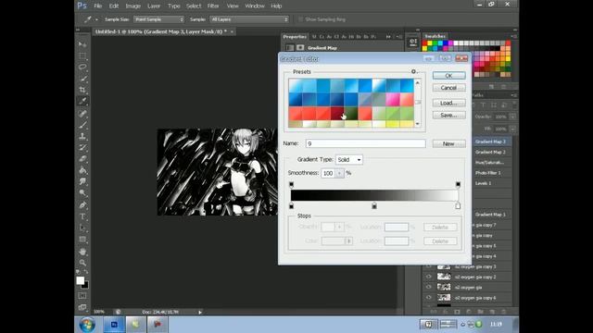The width and height of the screenshot is (593, 333).
Task: Select the Eraser tool
Action: click(82, 159)
